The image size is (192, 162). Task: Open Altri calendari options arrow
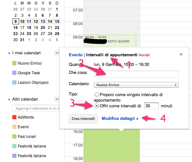coord(57,99)
